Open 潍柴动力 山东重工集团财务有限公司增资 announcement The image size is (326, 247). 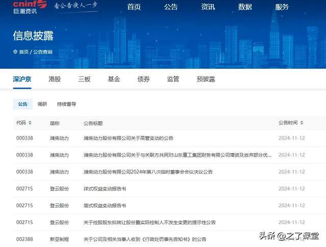[x=178, y=155]
